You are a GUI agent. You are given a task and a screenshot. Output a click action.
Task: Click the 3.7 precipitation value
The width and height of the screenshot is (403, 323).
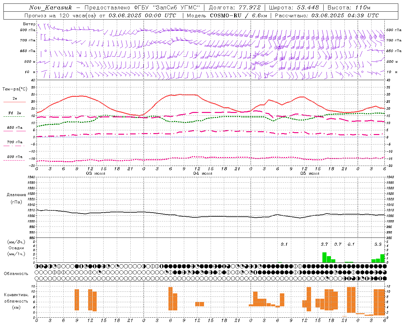(324, 244)
